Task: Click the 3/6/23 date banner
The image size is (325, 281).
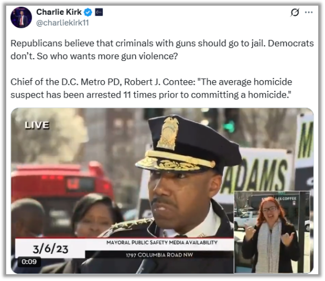Action: point(50,248)
